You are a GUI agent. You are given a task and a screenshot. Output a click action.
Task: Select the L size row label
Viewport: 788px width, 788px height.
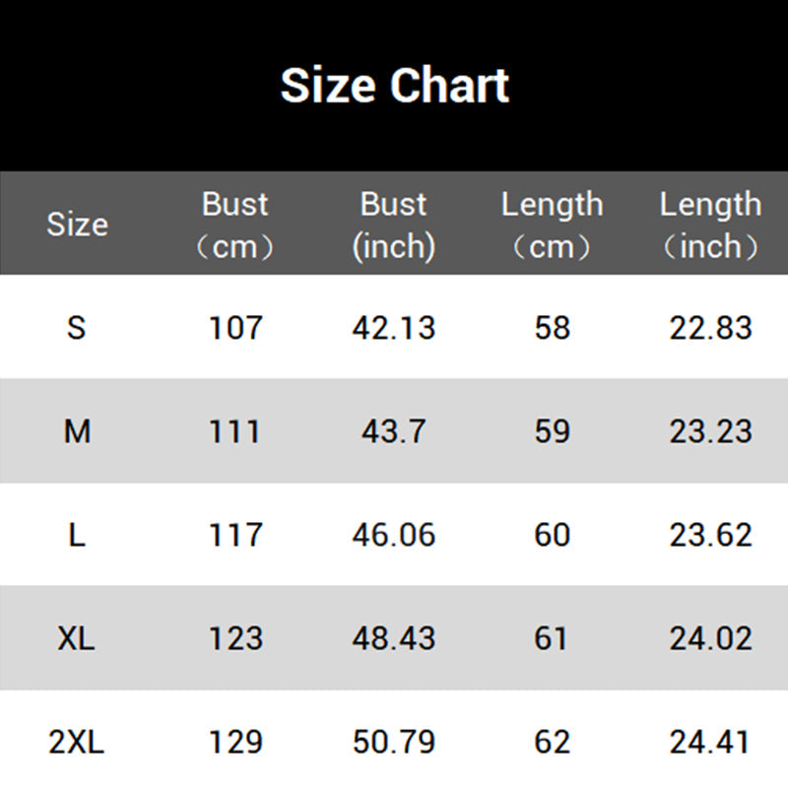click(77, 535)
